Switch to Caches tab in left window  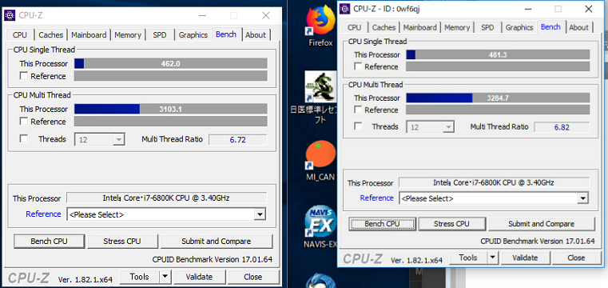point(51,35)
